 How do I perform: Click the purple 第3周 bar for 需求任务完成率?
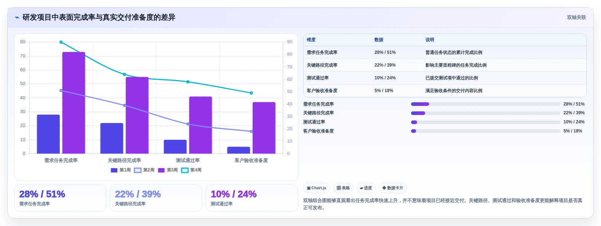[74, 103]
